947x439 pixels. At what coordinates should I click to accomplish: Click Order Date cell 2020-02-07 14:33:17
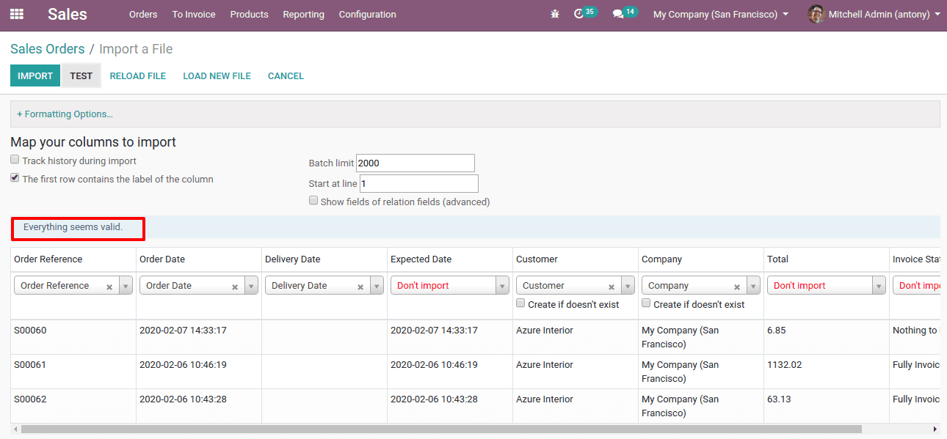click(183, 331)
